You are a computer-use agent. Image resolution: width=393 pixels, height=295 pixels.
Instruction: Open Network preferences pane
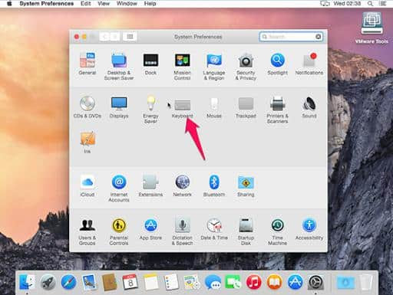coord(182,186)
